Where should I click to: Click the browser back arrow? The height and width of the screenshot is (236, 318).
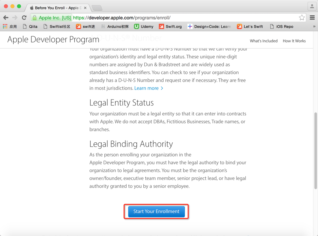tap(6, 18)
